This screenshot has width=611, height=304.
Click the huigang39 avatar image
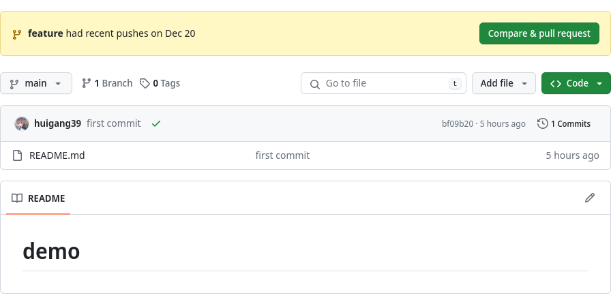click(22, 123)
